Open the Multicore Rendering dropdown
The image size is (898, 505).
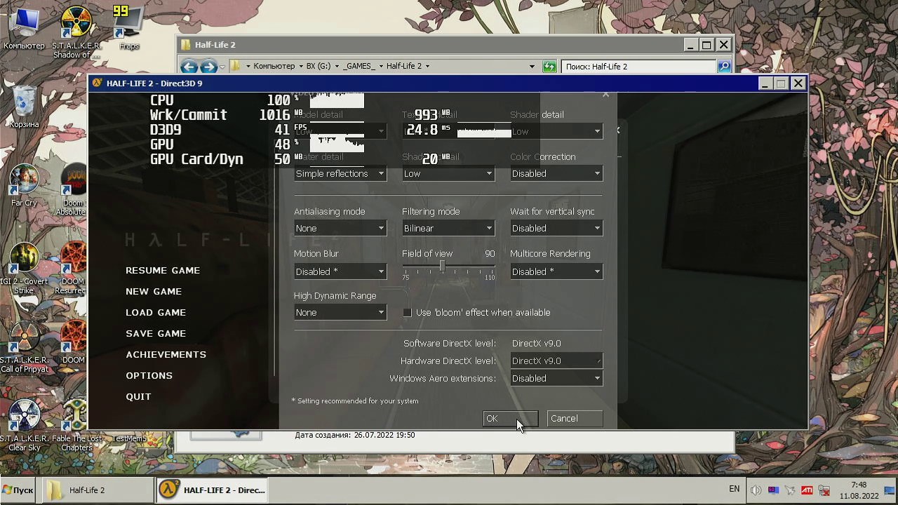pyautogui.click(x=556, y=271)
